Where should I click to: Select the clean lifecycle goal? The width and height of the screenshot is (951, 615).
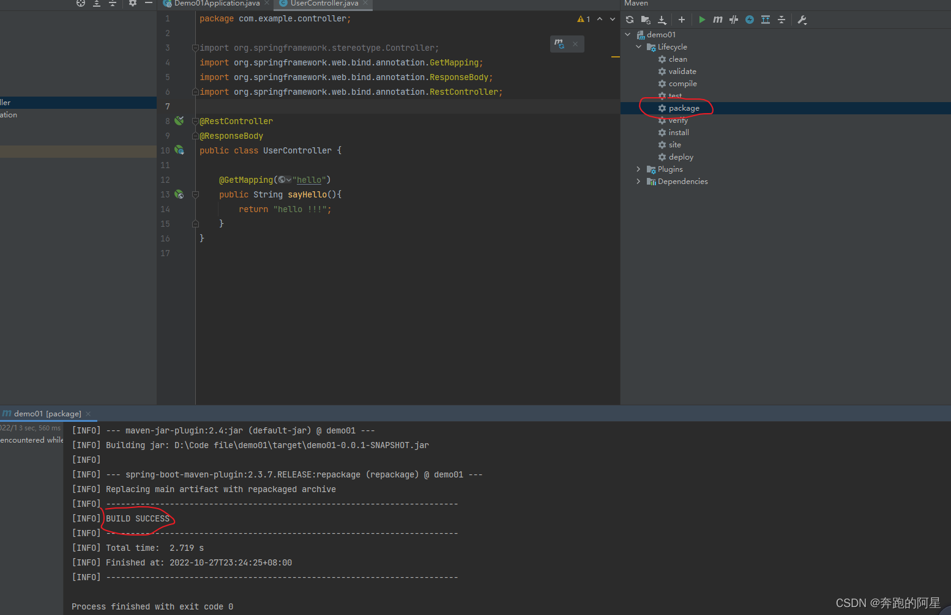[677, 59]
